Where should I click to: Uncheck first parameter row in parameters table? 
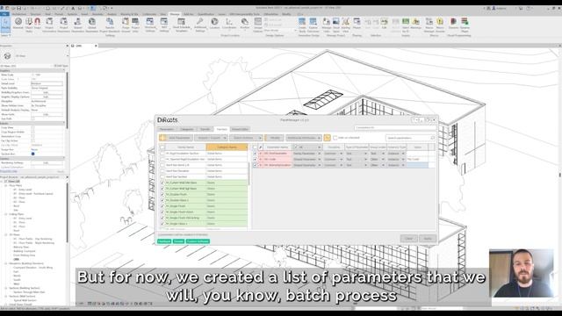255,154
